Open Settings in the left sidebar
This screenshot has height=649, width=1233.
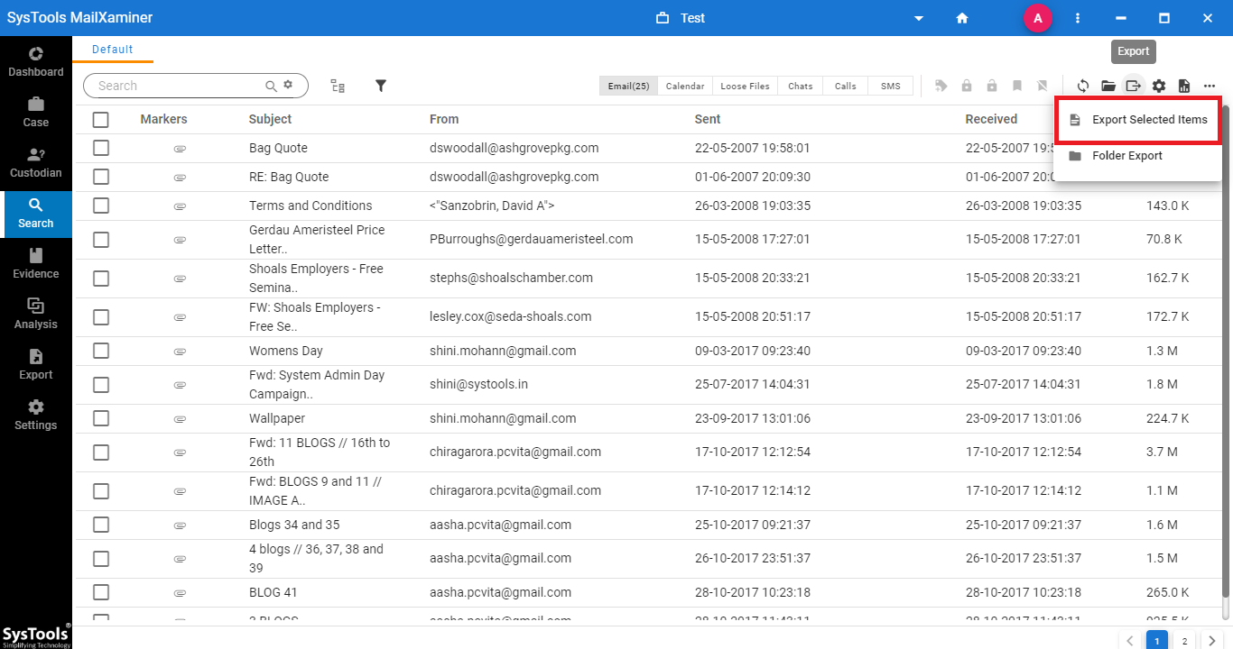pyautogui.click(x=36, y=416)
